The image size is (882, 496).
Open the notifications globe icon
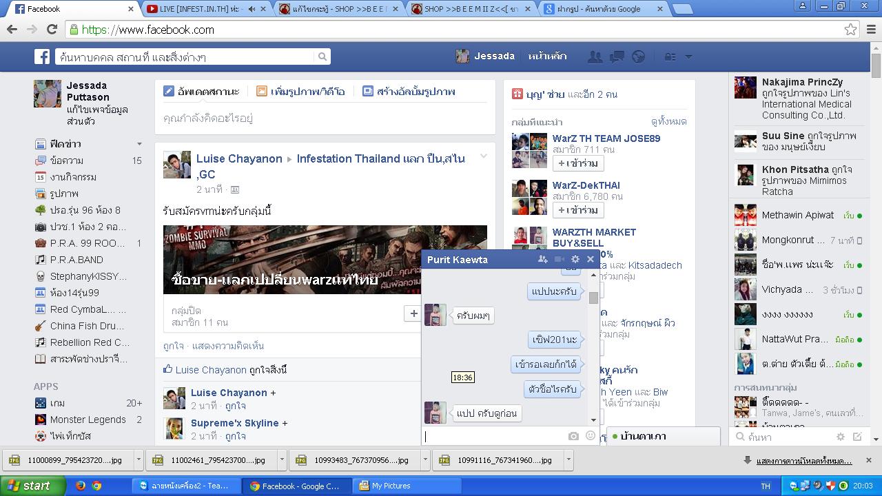click(x=639, y=56)
